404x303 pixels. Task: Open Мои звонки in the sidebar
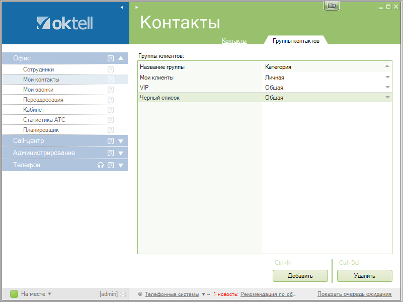38,90
